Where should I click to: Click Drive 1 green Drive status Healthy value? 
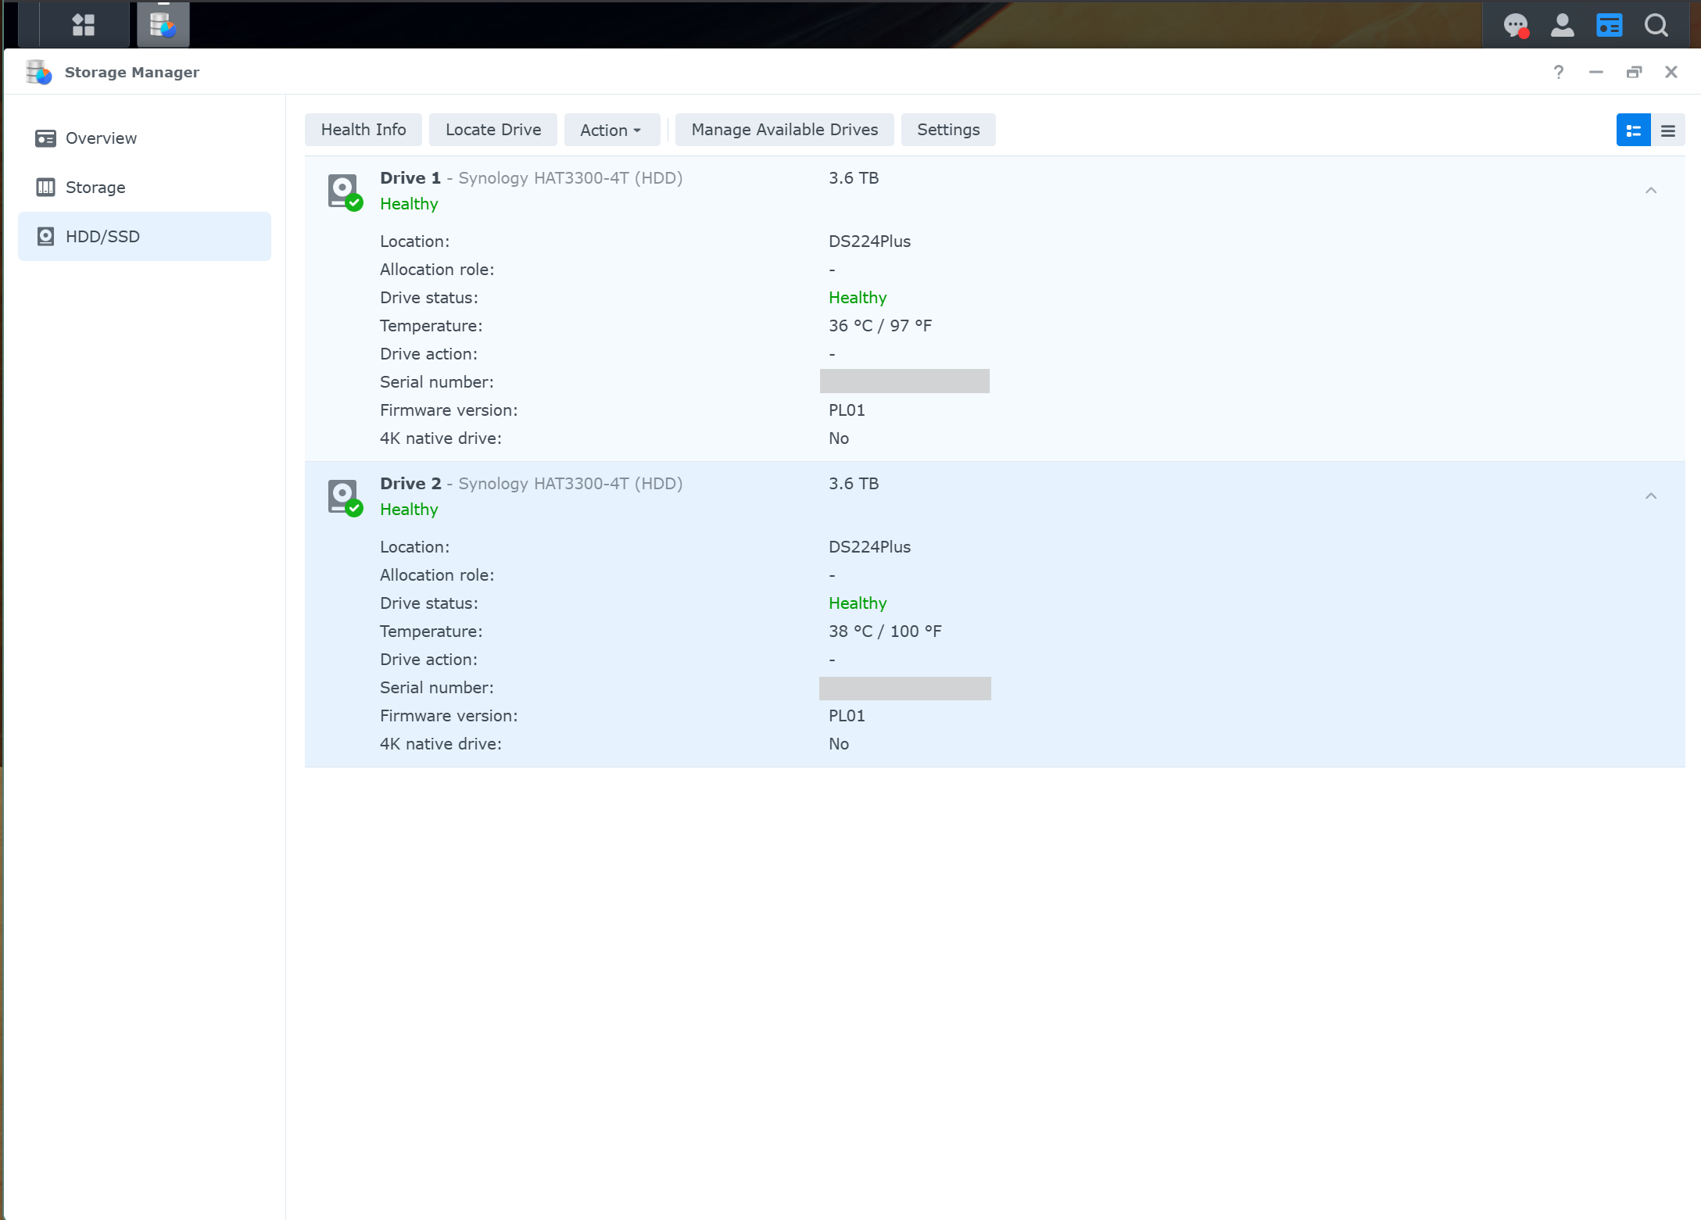(858, 298)
